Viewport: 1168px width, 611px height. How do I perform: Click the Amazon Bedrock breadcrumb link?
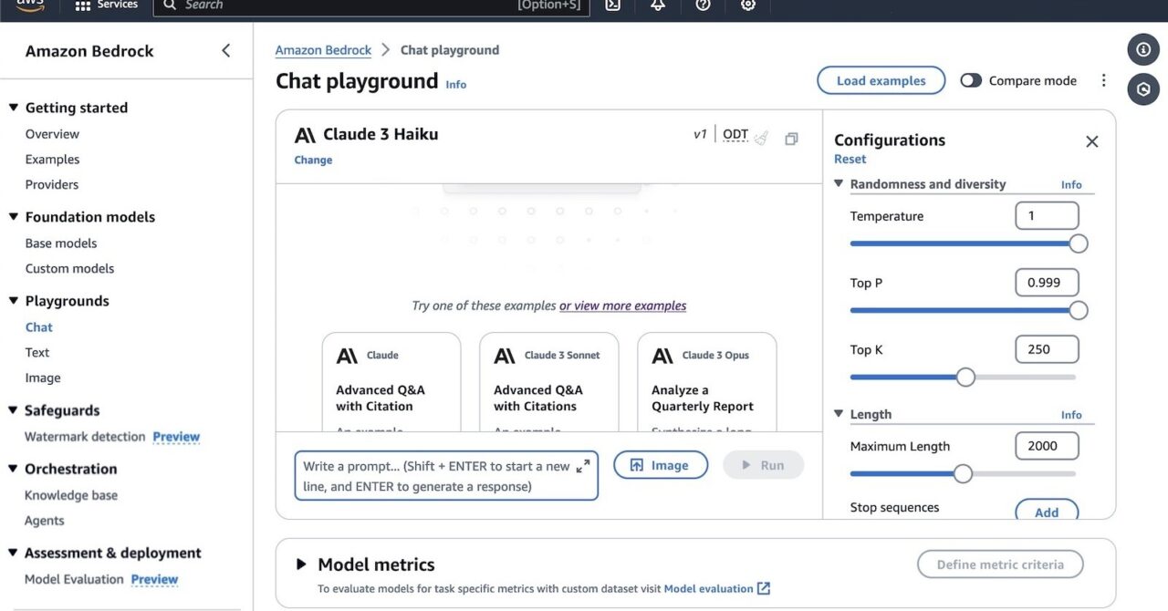coord(323,50)
